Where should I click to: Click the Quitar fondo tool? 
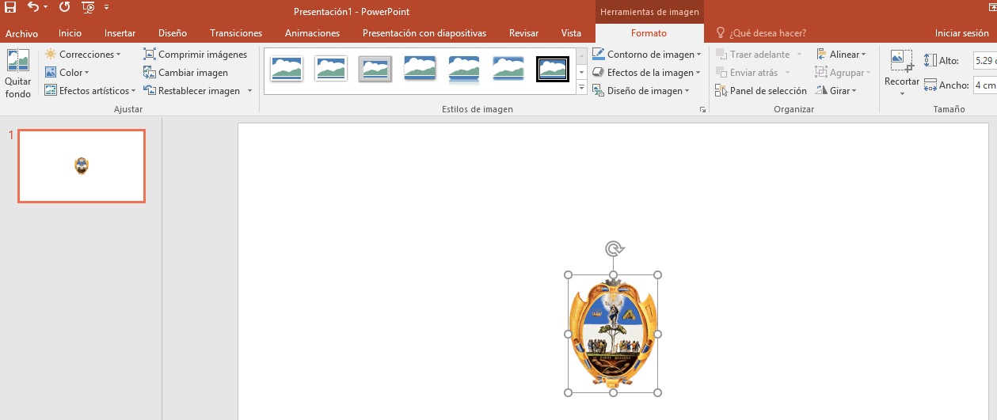click(x=17, y=74)
